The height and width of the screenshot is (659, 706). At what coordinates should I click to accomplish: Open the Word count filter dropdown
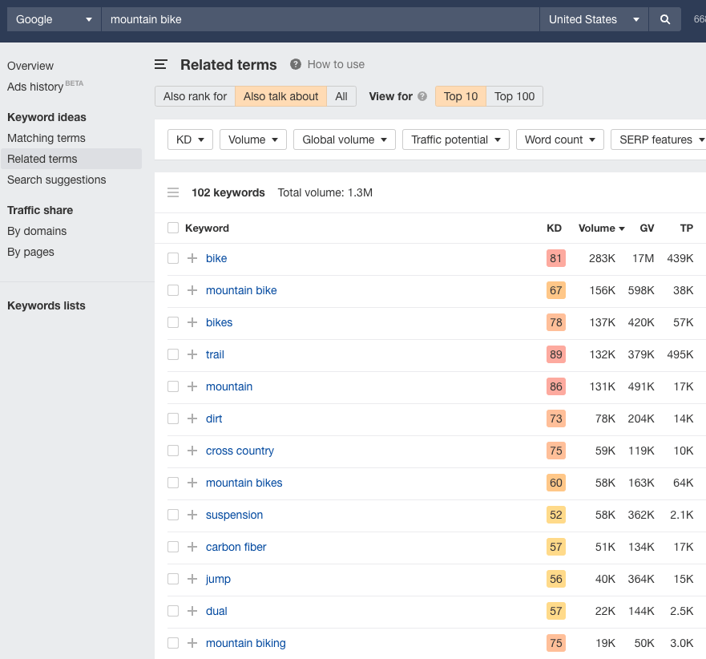(x=559, y=139)
